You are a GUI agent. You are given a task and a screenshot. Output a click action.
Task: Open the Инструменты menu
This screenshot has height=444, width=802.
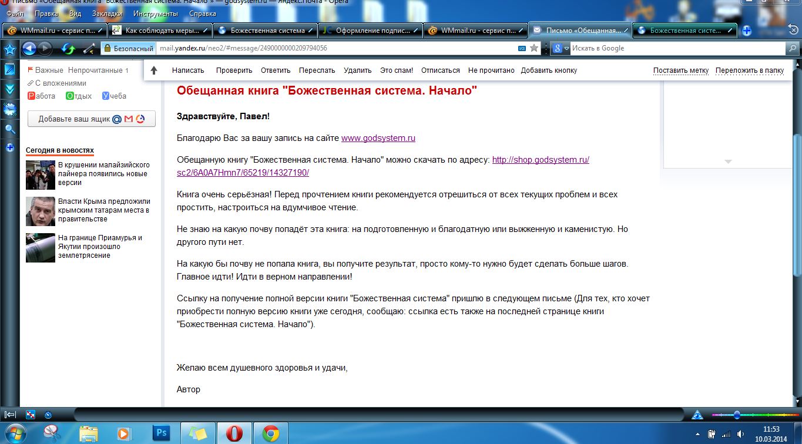coord(156,14)
